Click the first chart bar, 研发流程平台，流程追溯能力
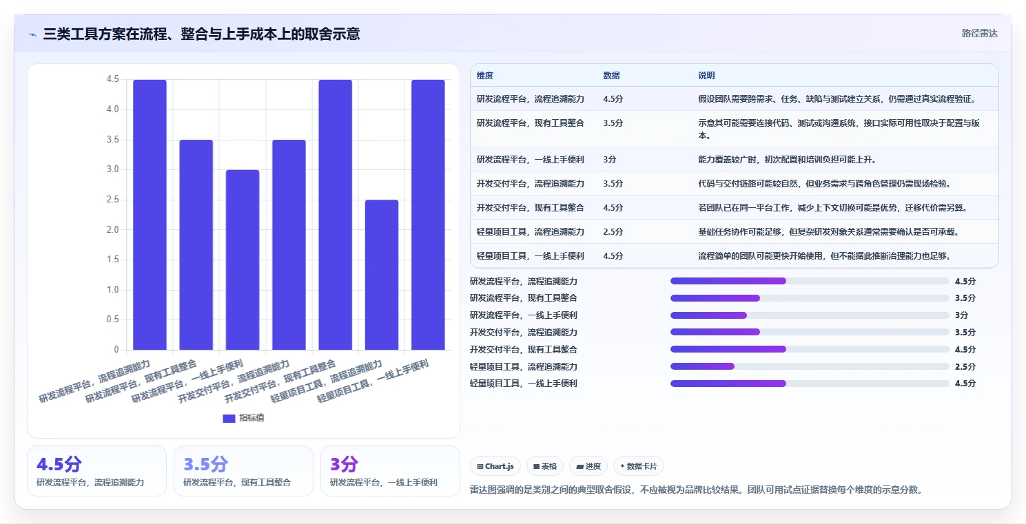The width and height of the screenshot is (1026, 524). click(150, 215)
